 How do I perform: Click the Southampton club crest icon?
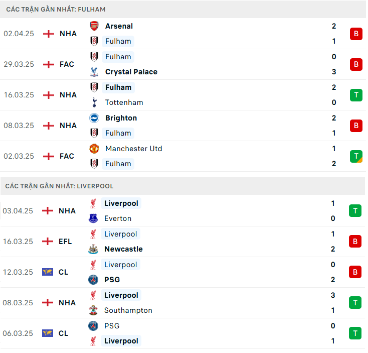coord(93,310)
